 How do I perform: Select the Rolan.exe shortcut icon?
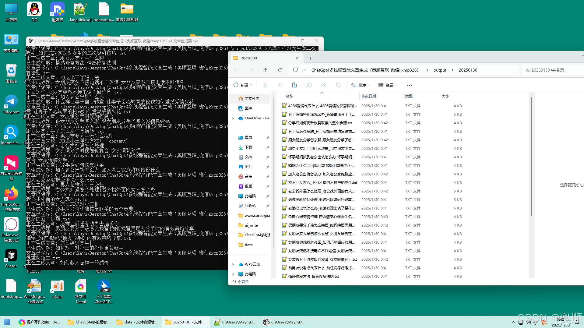pyautogui.click(x=11, y=230)
